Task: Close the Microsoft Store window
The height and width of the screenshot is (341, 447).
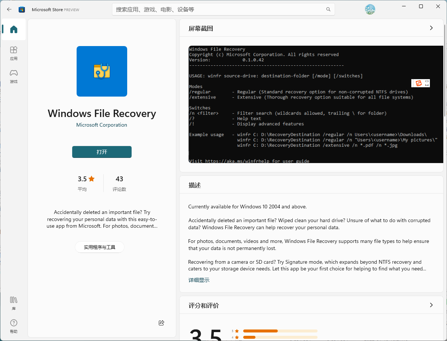Action: [438, 6]
